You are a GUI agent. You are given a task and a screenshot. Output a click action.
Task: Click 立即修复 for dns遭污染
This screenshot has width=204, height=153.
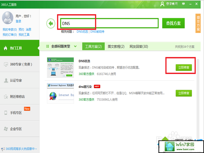click(184, 93)
